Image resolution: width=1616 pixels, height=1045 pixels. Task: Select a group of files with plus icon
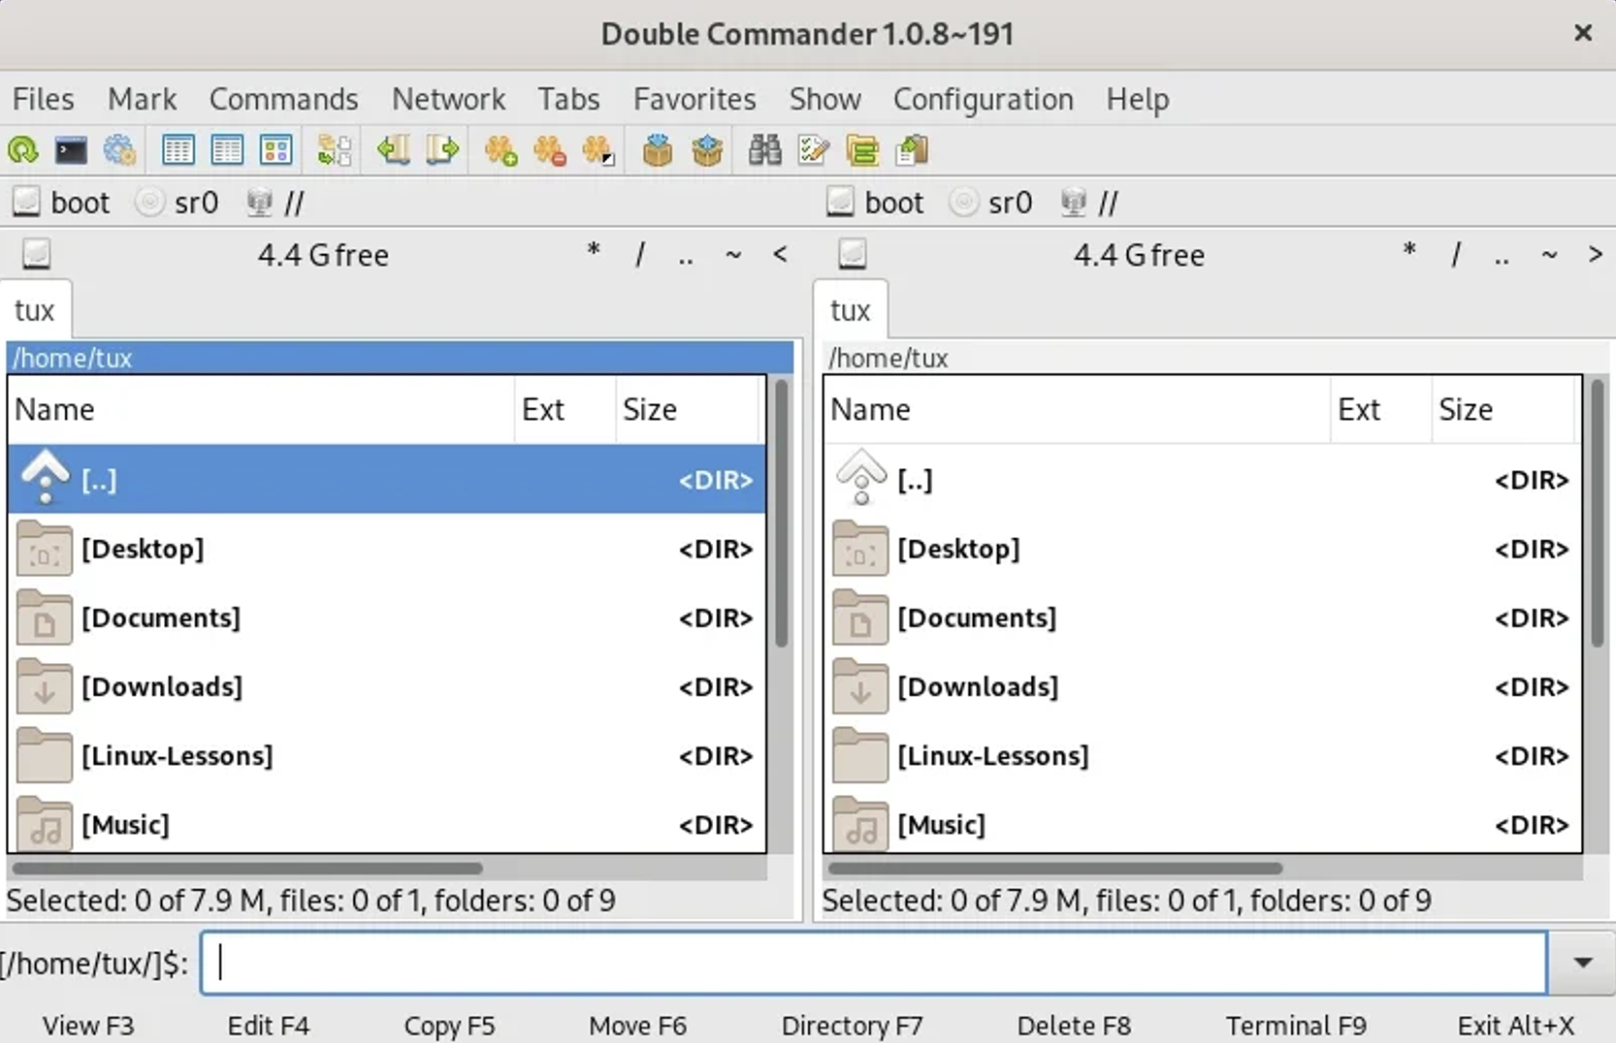500,150
